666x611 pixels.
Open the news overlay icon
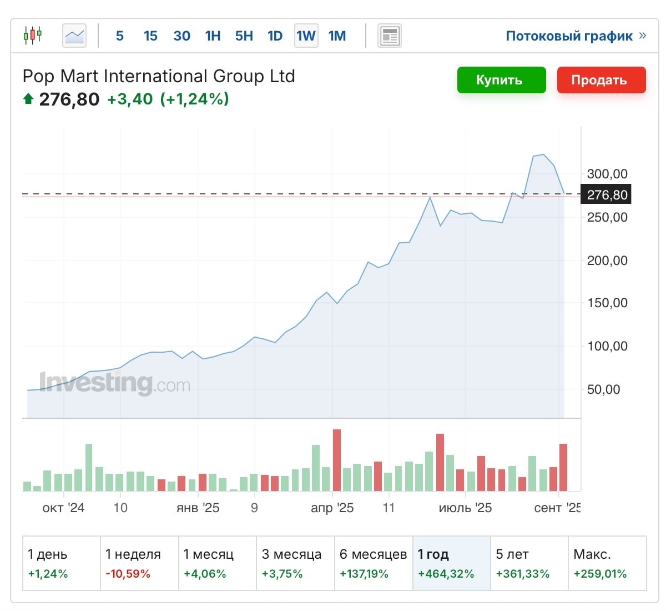coord(390,36)
